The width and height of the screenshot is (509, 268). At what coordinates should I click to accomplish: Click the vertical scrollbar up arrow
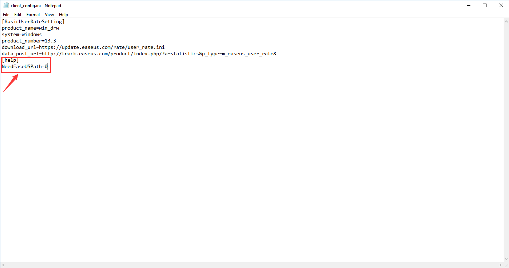coord(506,21)
